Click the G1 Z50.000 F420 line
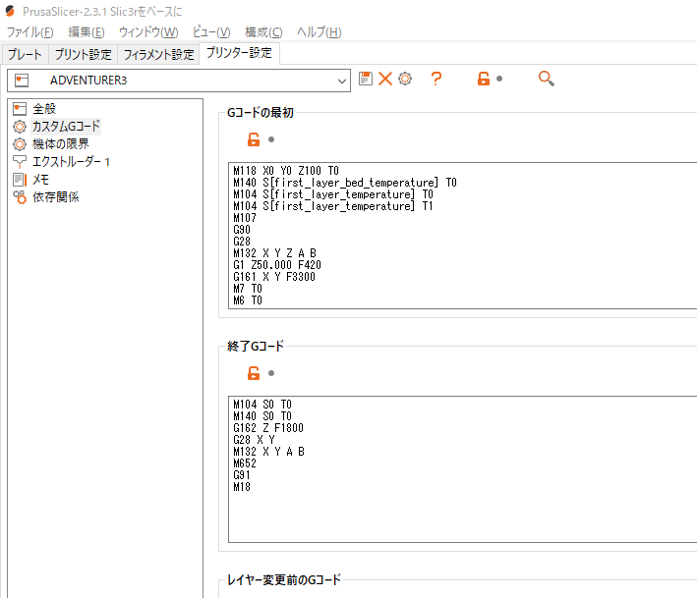 pyautogui.click(x=277, y=265)
